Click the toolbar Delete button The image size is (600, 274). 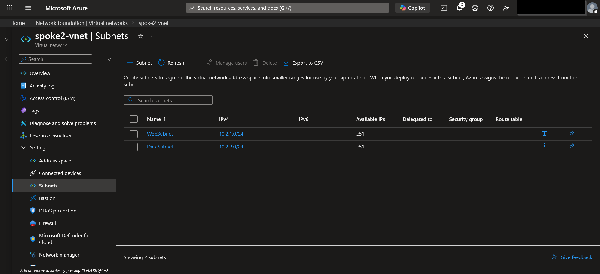[265, 63]
